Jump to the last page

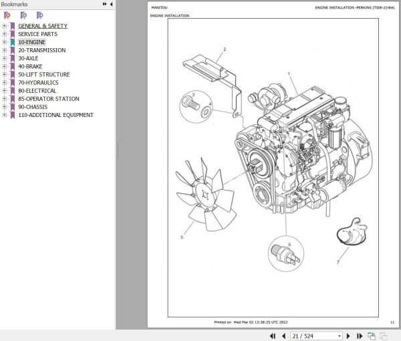(x=360, y=336)
